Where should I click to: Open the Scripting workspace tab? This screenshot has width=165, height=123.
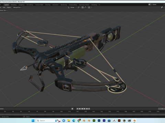pos(94,5)
